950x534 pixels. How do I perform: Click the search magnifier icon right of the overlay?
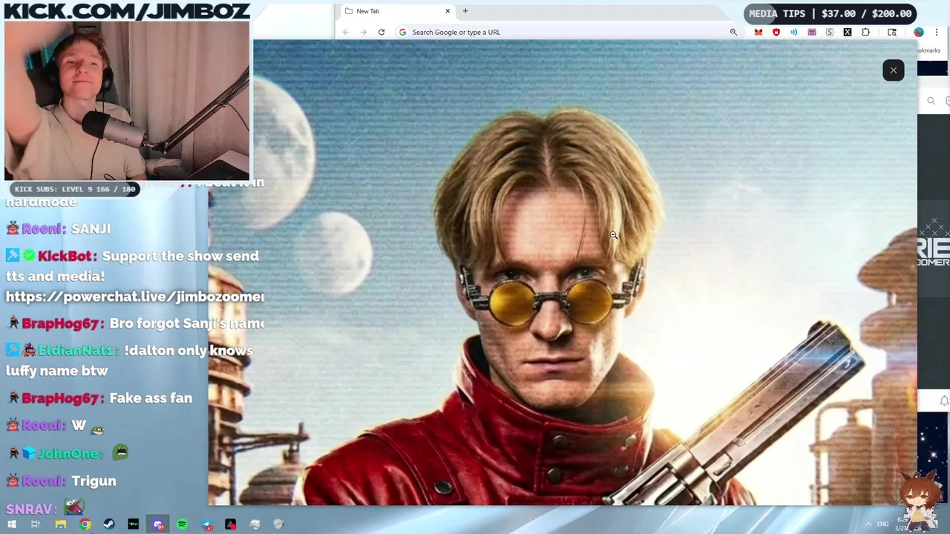(931, 101)
